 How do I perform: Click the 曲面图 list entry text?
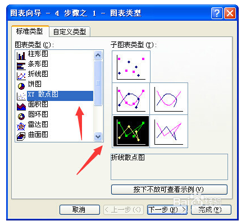pos(38,135)
